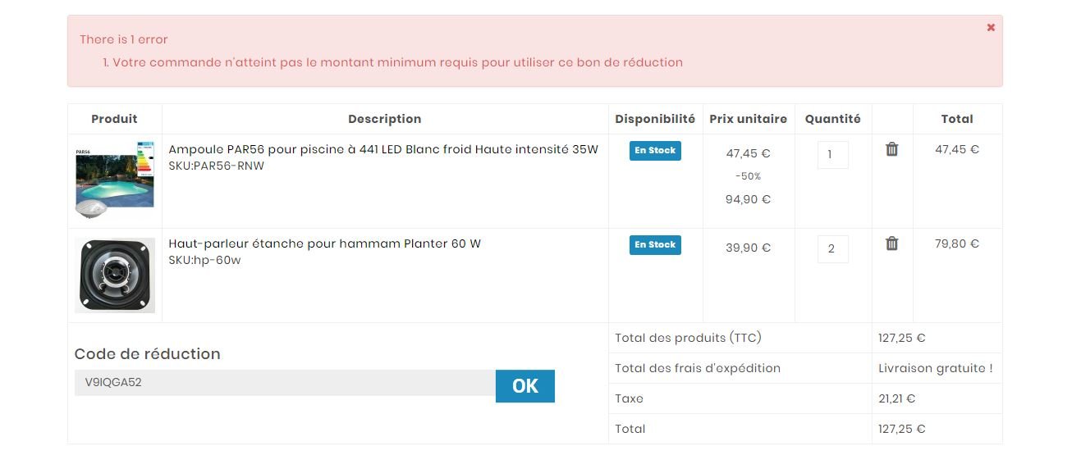Dismiss the error alert with the X

click(991, 28)
